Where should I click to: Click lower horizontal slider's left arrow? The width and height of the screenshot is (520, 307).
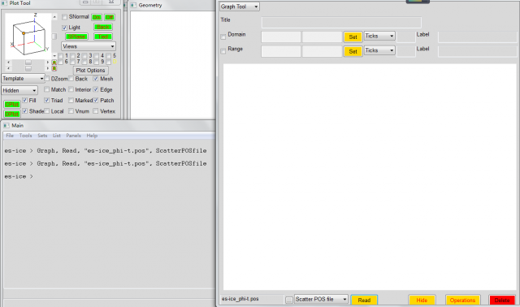pyautogui.click(x=8, y=68)
